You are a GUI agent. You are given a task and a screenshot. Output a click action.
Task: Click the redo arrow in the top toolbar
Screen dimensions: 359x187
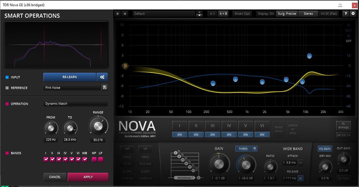pos(125,14)
